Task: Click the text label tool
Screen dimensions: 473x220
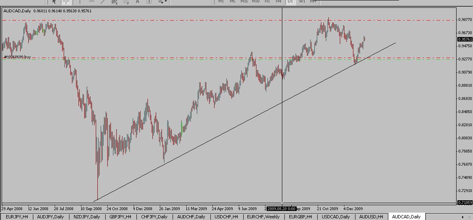Action: point(150,2)
